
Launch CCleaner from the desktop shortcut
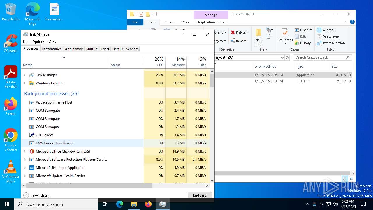[x=10, y=43]
